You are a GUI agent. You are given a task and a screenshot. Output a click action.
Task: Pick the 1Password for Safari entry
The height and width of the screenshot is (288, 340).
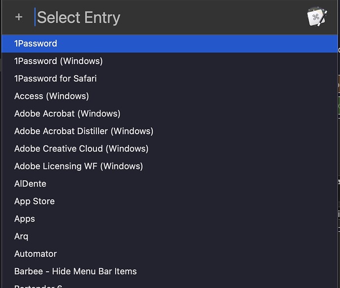pyautogui.click(x=170, y=78)
